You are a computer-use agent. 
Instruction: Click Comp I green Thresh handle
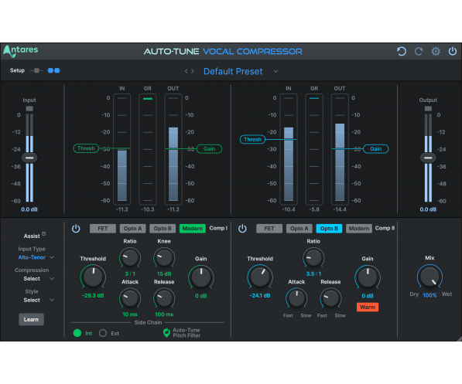(86, 148)
